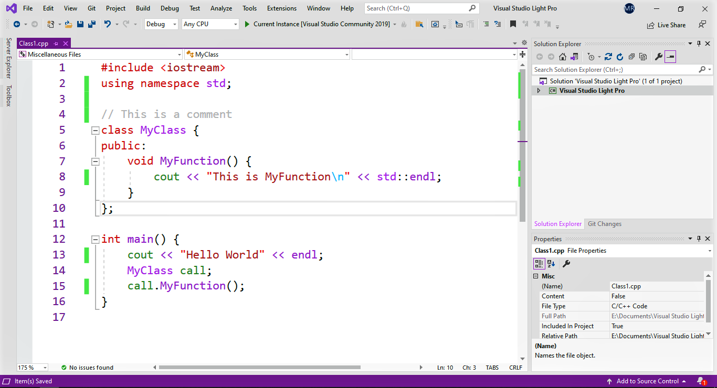Click the Search Solution Explorer field
This screenshot has height=388, width=717.
click(x=623, y=70)
